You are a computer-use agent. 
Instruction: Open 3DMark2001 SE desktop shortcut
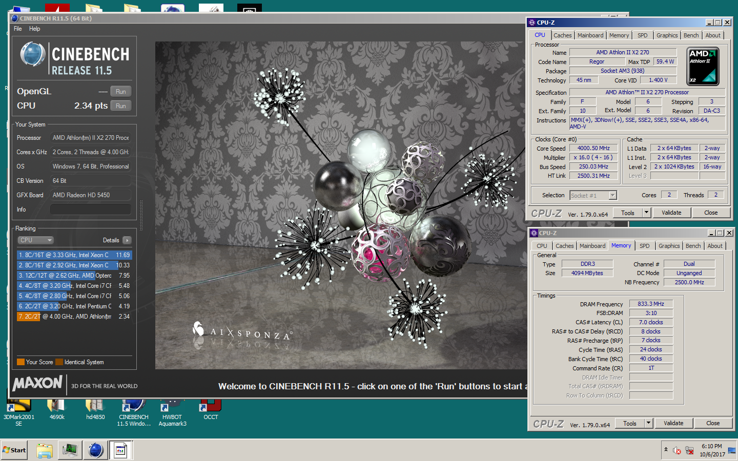(18, 413)
